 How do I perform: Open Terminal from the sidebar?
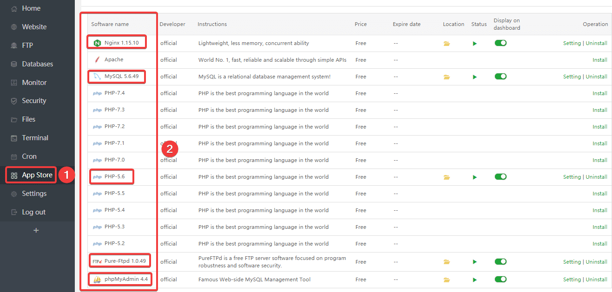35,138
